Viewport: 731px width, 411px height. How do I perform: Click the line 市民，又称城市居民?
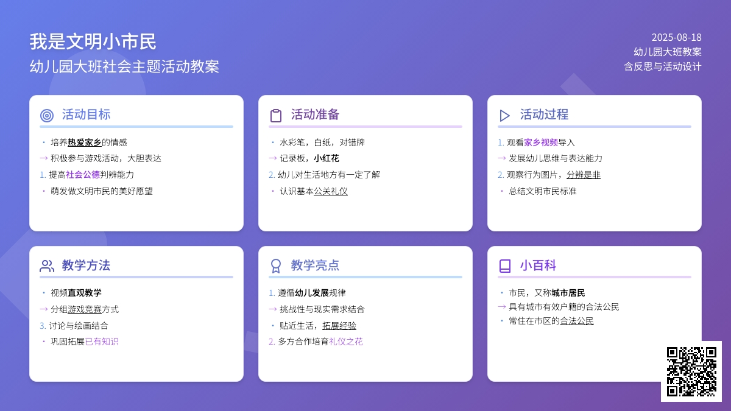click(547, 293)
